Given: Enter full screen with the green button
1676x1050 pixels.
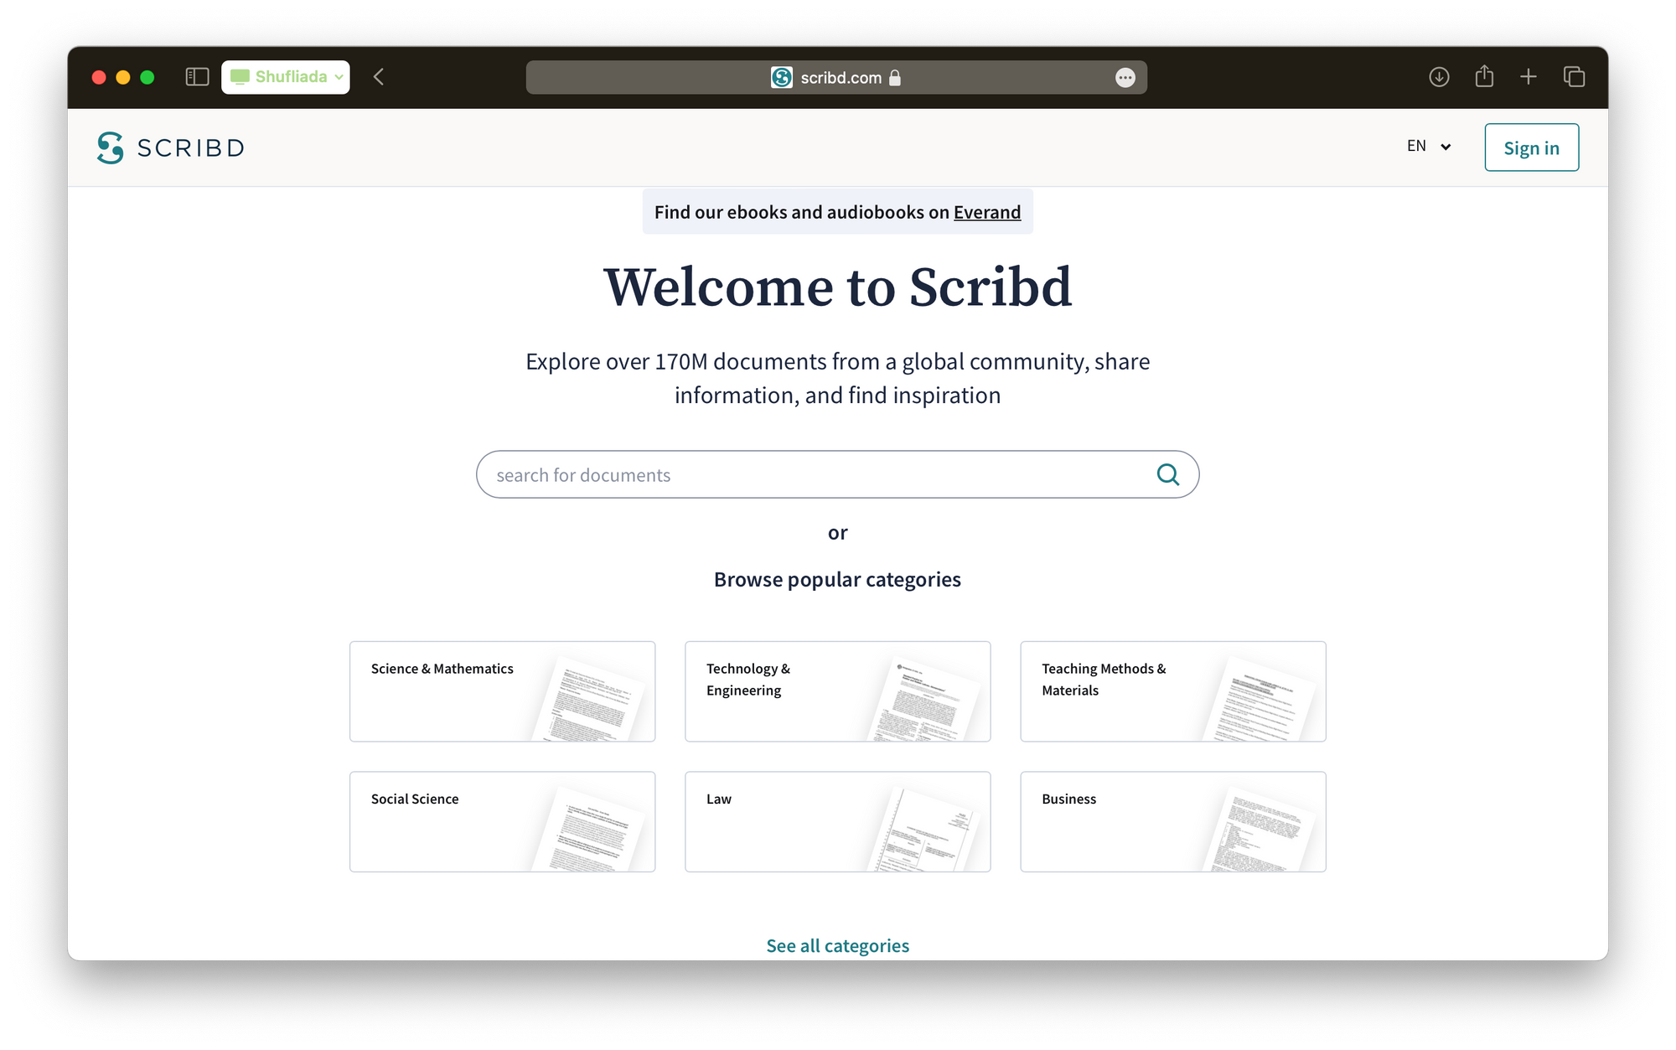Looking at the screenshot, I should (x=147, y=77).
